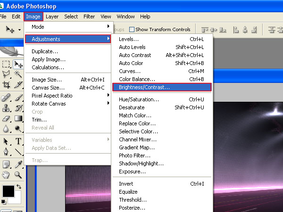Choose Image Size command

pyautogui.click(x=68, y=80)
